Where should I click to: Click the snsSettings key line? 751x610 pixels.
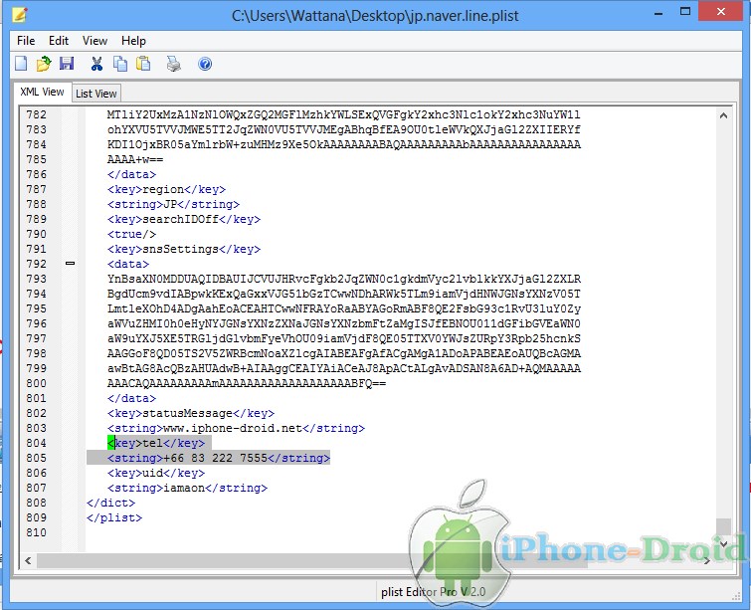click(184, 249)
